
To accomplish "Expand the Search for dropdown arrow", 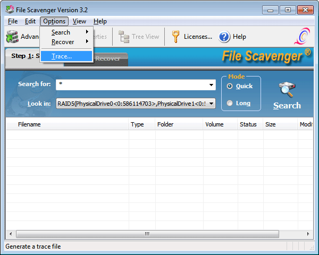I will point(212,85).
